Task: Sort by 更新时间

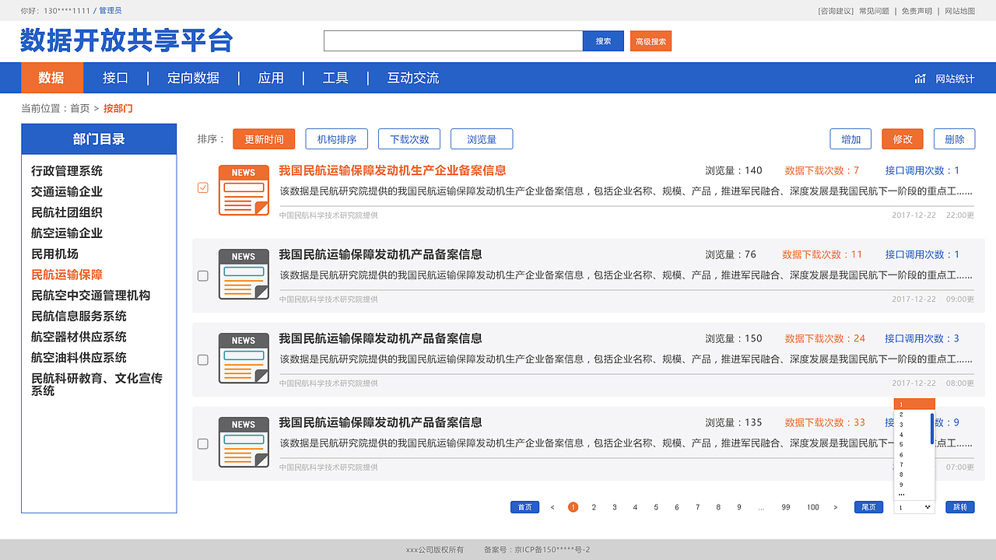Action: click(265, 139)
